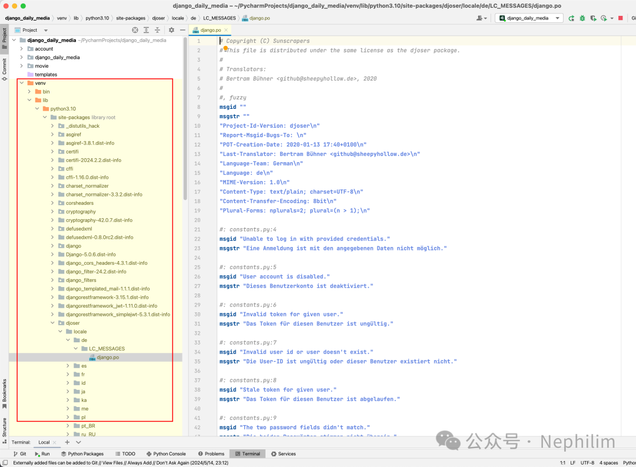The width and height of the screenshot is (636, 467).
Task: Click line 22 msgid in the editor
Action: pyautogui.click(x=227, y=239)
